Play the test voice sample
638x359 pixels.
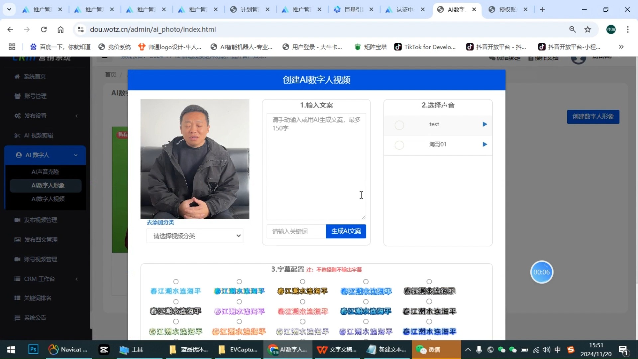(485, 124)
